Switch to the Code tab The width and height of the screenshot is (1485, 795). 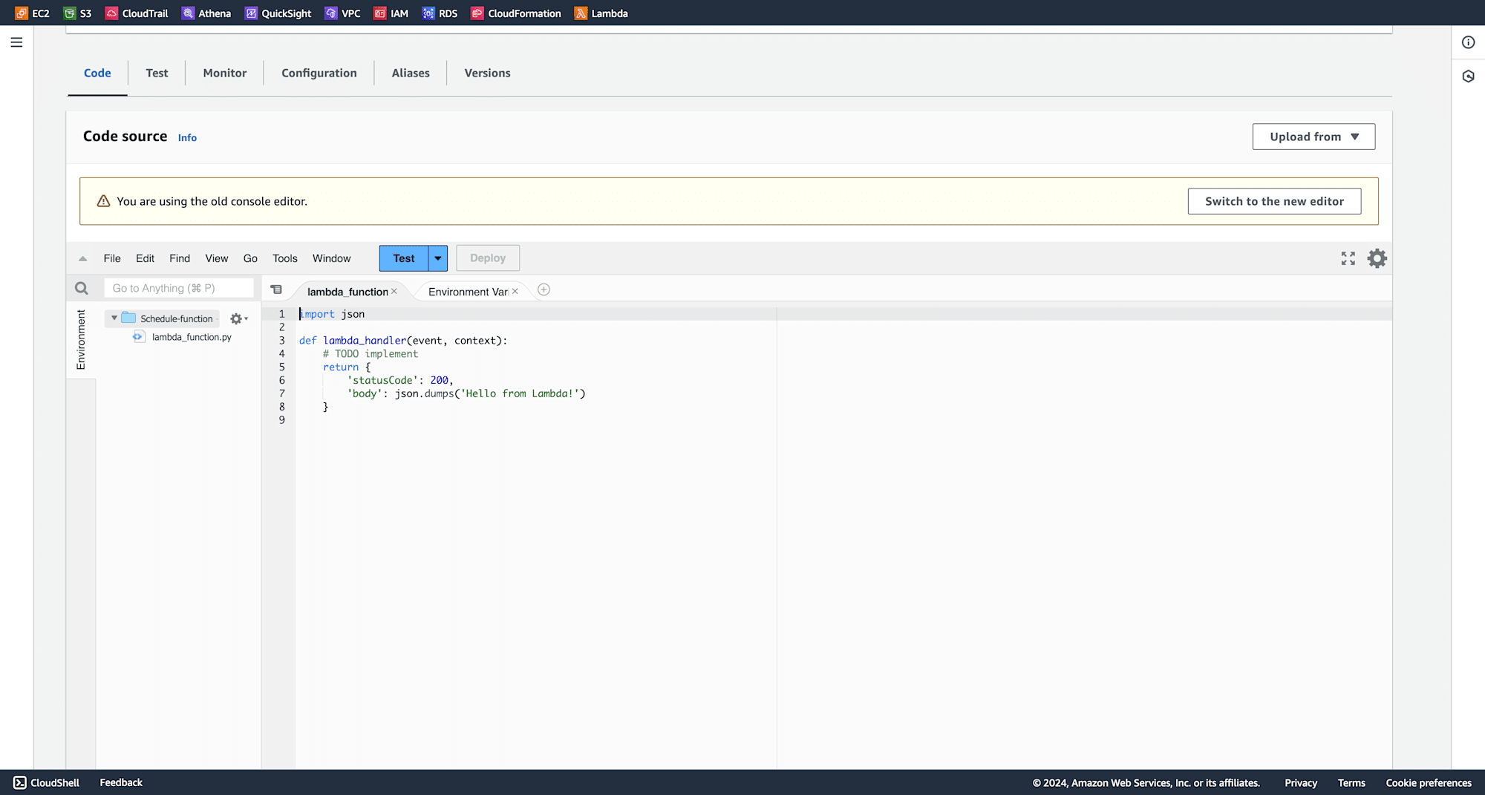97,73
